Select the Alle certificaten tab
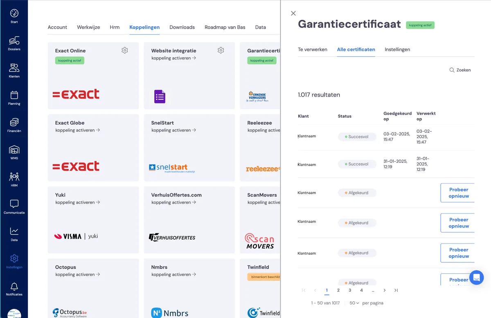Viewport: 491px width, 318px height. (x=356, y=49)
